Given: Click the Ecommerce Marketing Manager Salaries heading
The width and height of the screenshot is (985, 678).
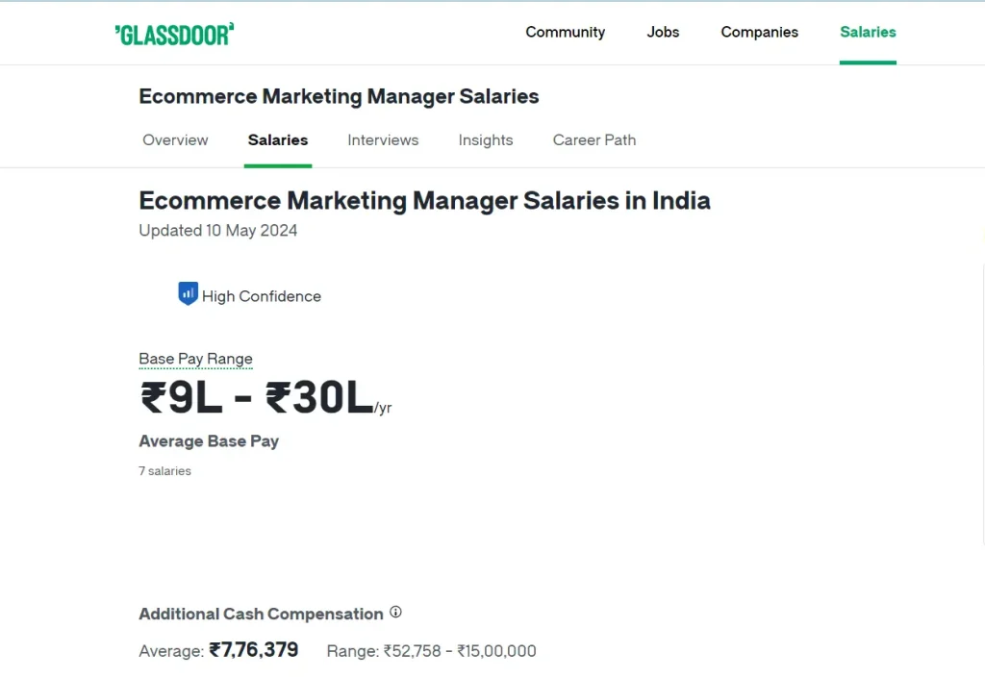Looking at the screenshot, I should click(339, 96).
